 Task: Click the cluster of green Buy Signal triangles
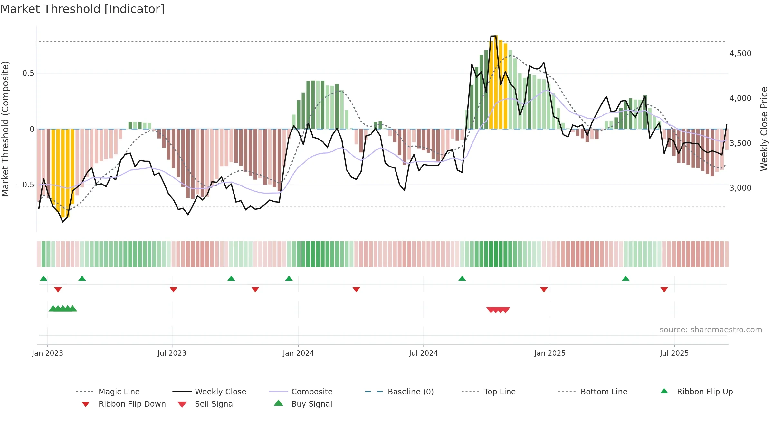(63, 308)
